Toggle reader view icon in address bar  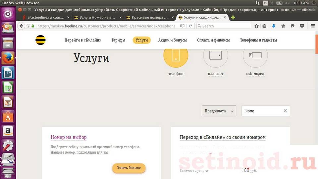click(182, 26)
